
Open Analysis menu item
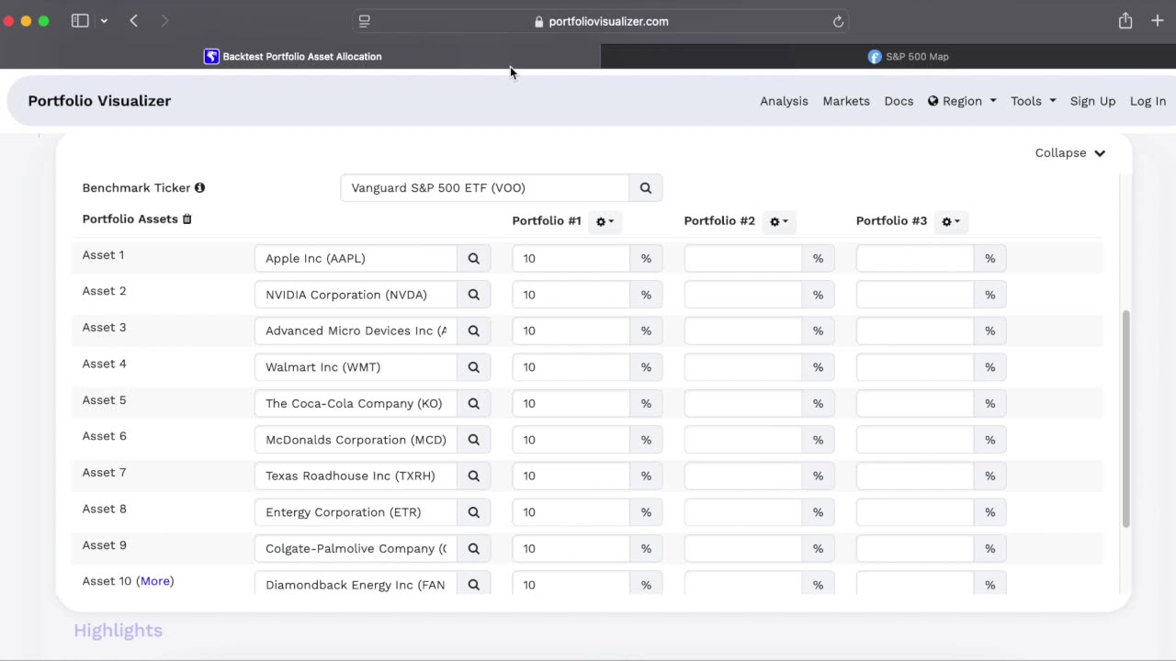[x=784, y=101]
